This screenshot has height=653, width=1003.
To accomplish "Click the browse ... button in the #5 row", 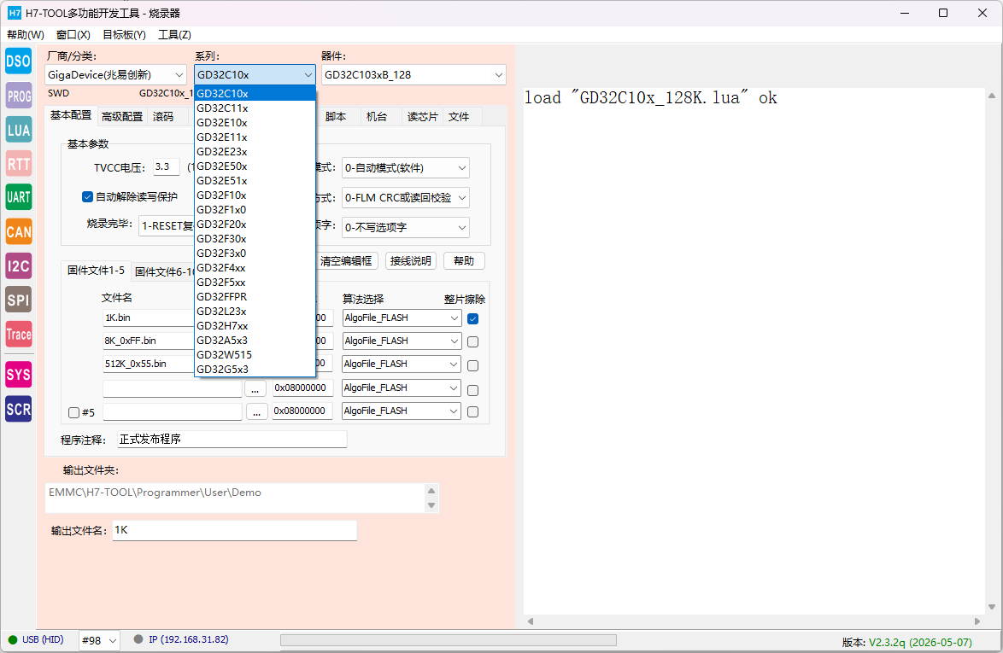I will [x=256, y=412].
